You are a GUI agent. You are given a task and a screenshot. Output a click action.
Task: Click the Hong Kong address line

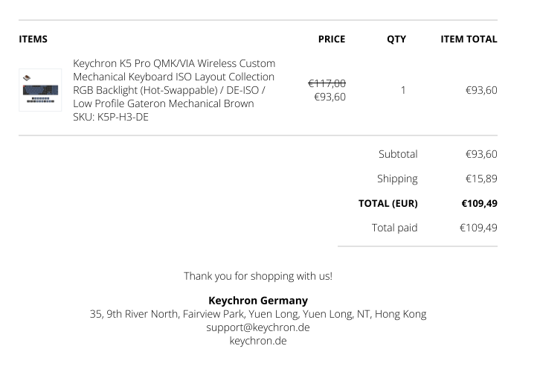258,314
